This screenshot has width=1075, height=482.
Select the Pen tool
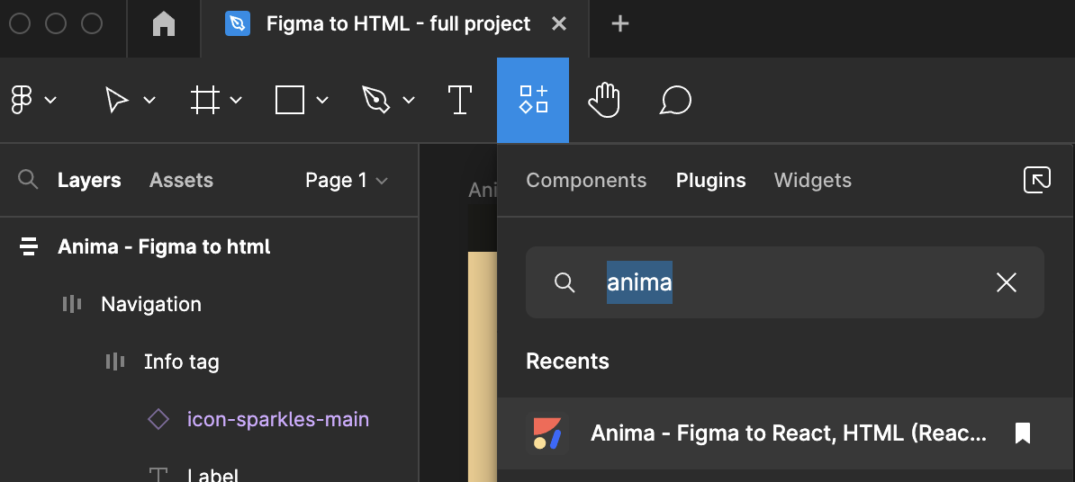375,100
